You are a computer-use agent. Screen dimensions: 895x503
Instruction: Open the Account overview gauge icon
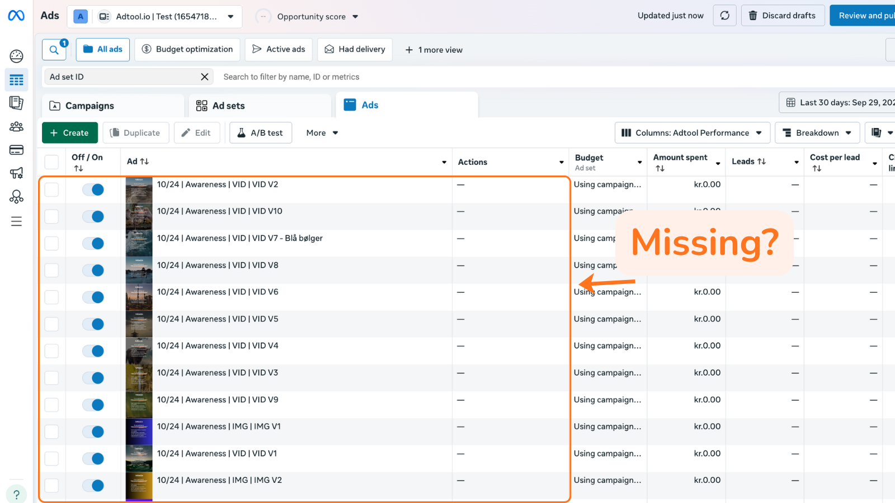pyautogui.click(x=16, y=56)
